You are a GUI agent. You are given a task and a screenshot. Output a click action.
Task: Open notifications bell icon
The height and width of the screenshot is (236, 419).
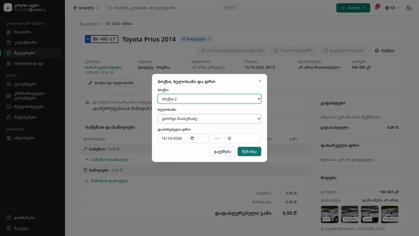click(x=376, y=8)
